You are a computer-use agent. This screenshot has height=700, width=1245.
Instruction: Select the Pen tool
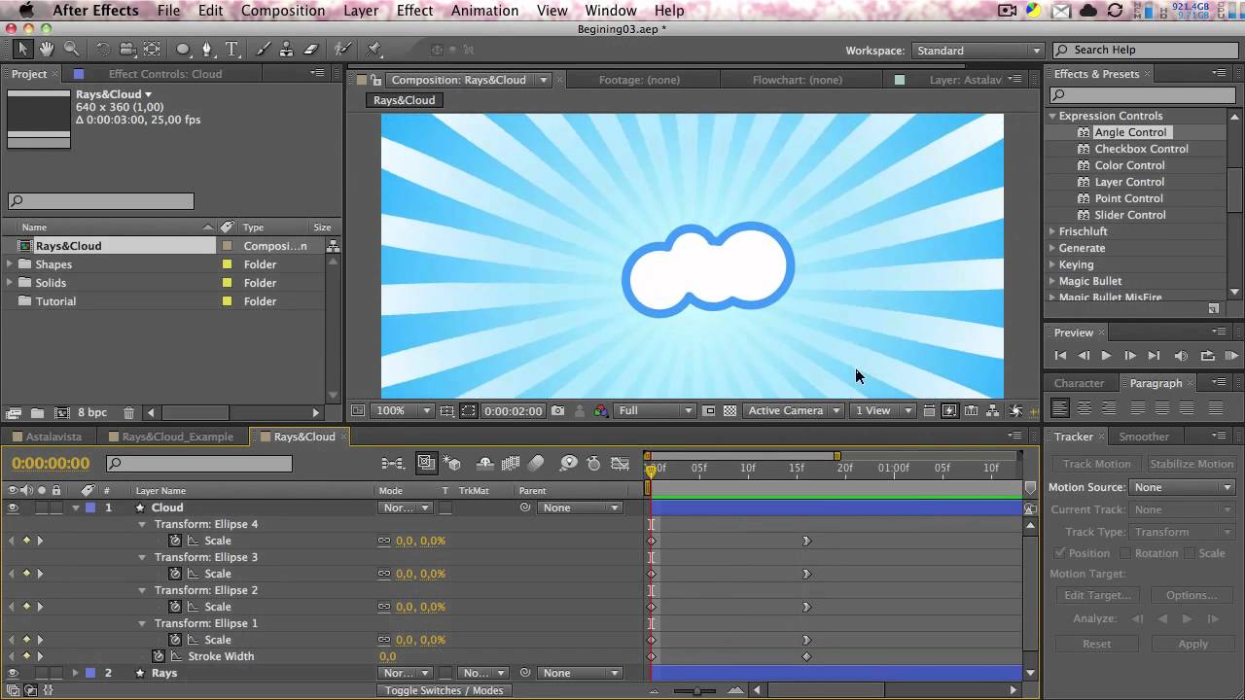pos(207,50)
